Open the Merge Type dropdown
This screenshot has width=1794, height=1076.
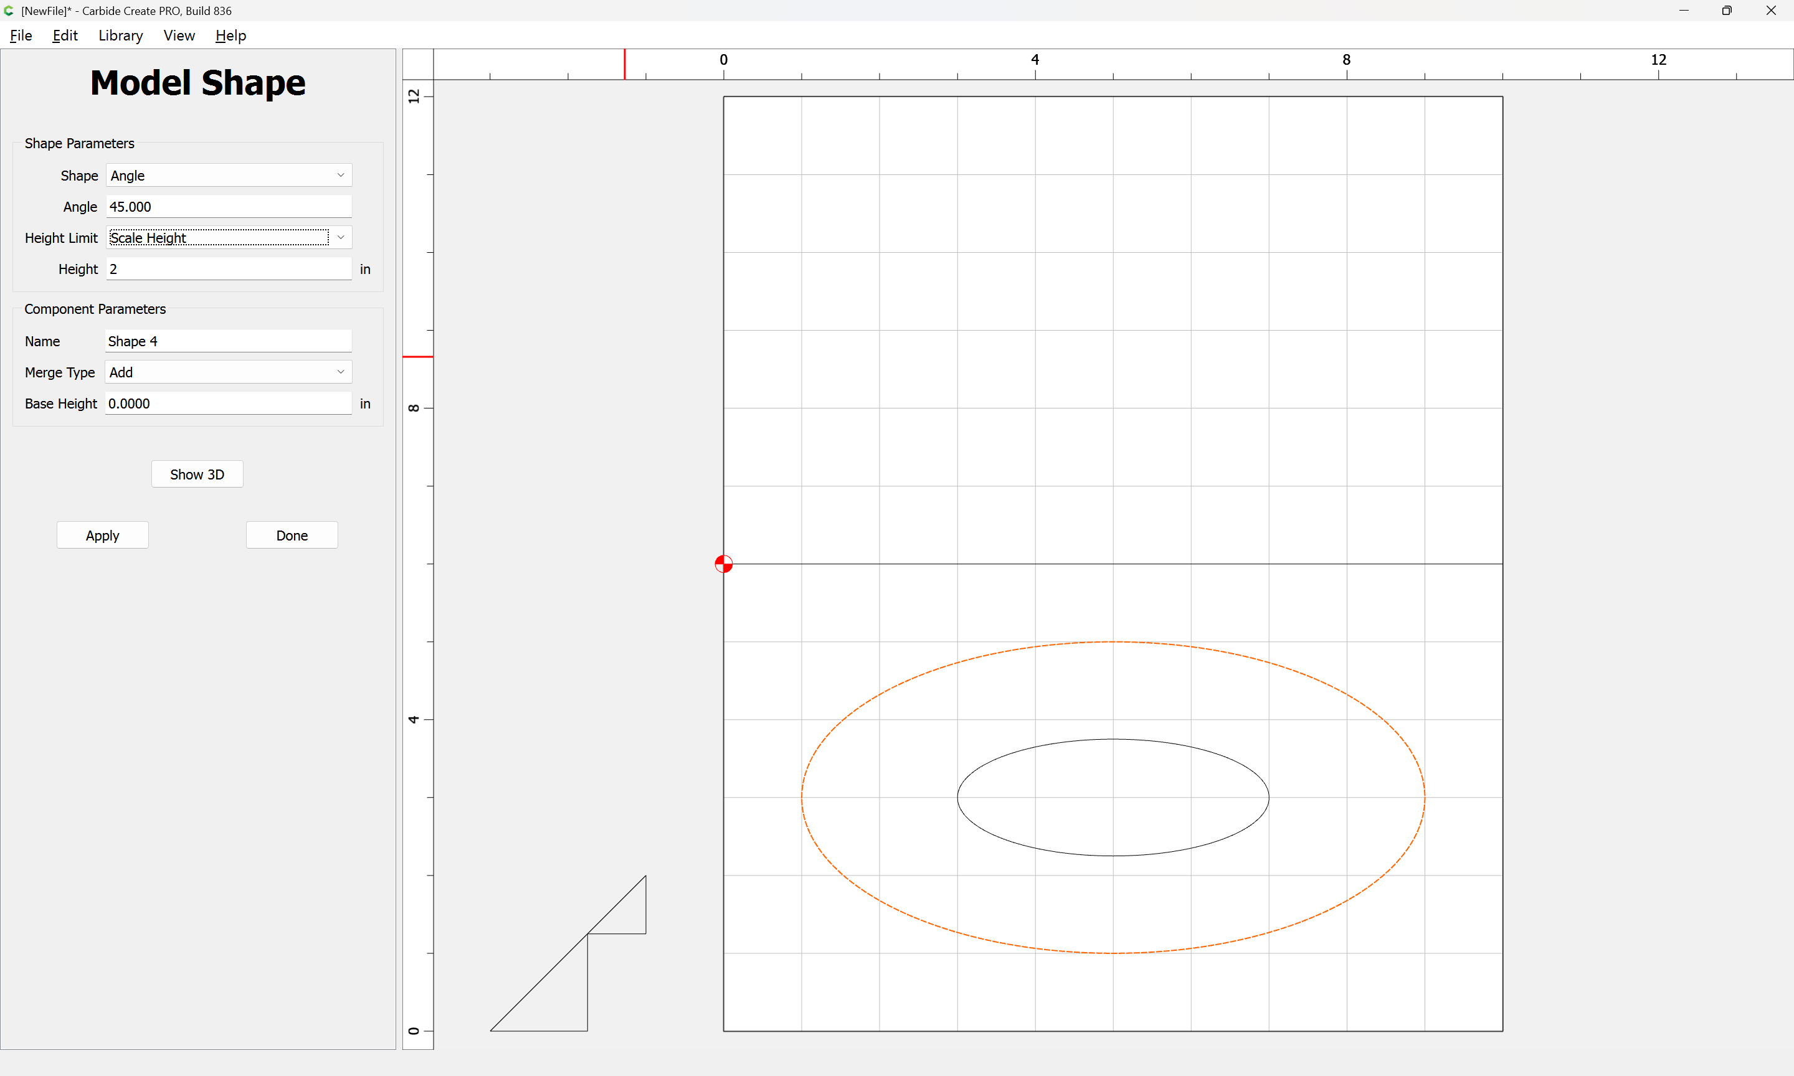[229, 372]
